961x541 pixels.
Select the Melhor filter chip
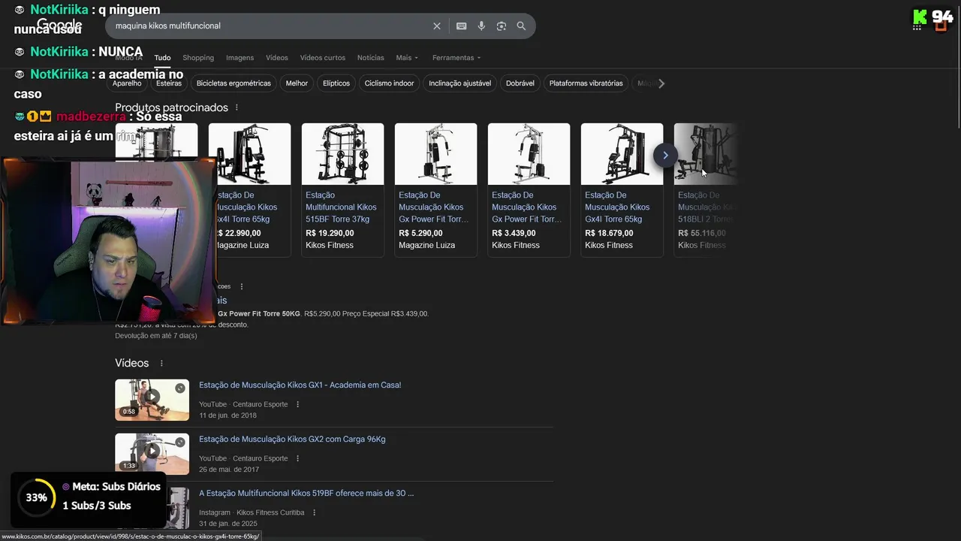pyautogui.click(x=297, y=83)
